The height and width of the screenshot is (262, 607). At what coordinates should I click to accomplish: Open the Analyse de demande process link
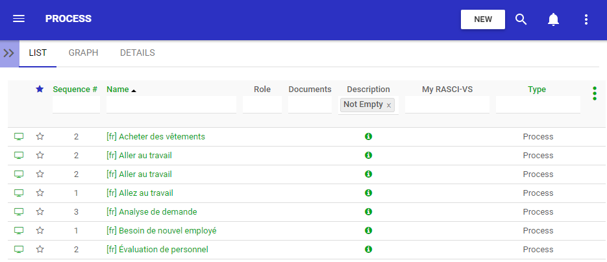click(x=151, y=212)
